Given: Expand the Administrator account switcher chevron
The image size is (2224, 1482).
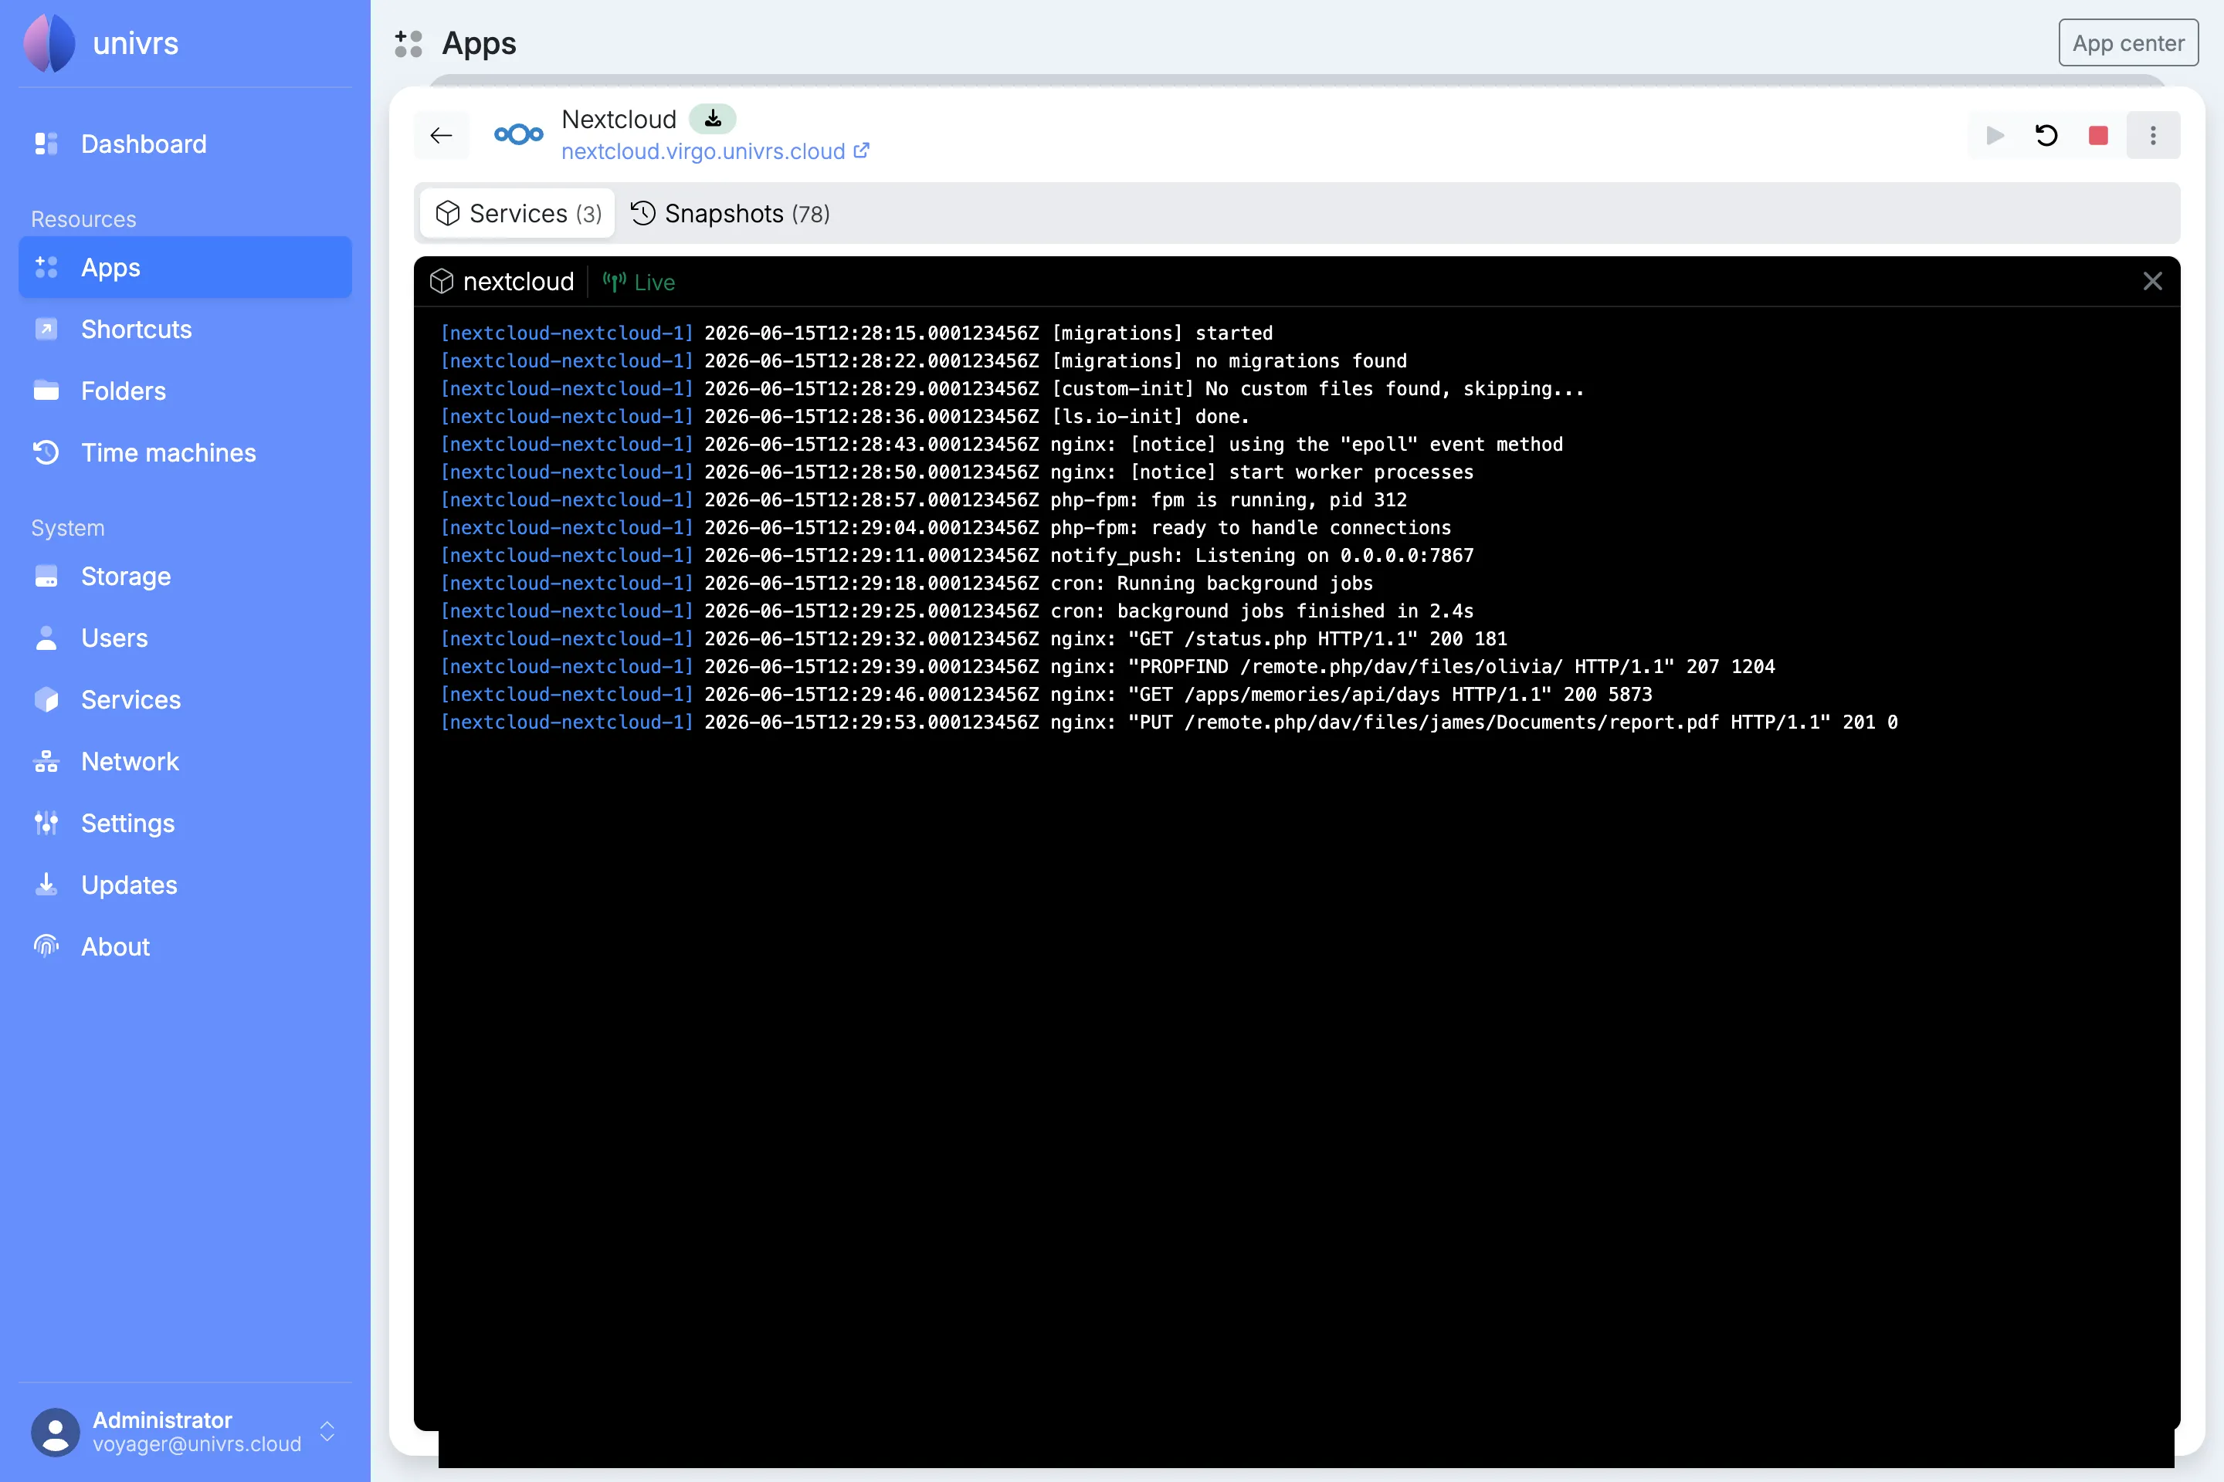Looking at the screenshot, I should click(x=327, y=1432).
